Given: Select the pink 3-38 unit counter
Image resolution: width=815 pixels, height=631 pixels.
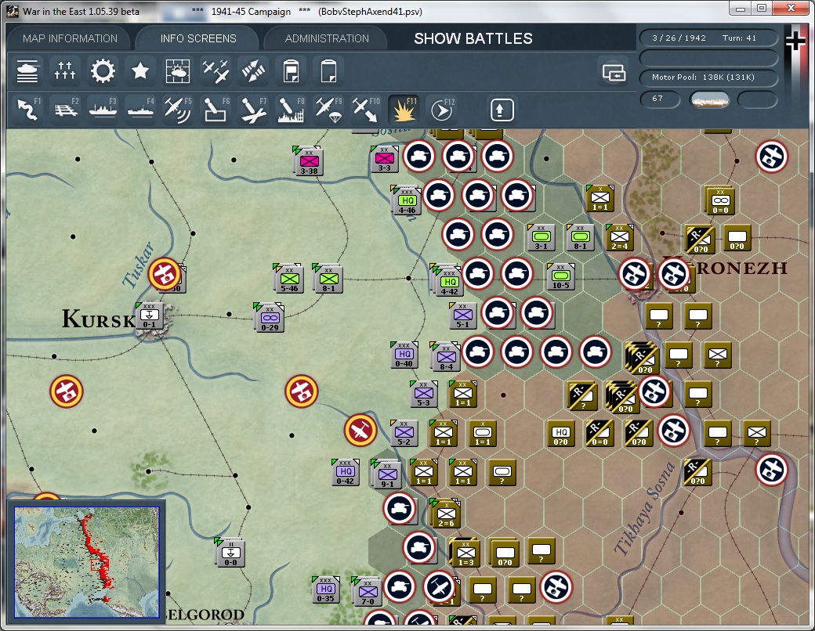Looking at the screenshot, I should click(x=309, y=161).
